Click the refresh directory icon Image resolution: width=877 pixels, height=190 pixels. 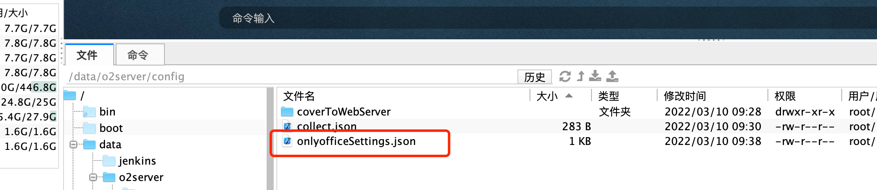click(565, 77)
